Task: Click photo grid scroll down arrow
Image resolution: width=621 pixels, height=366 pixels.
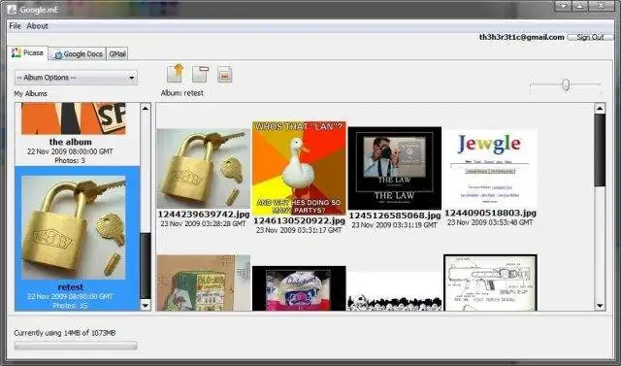Action: 600,306
